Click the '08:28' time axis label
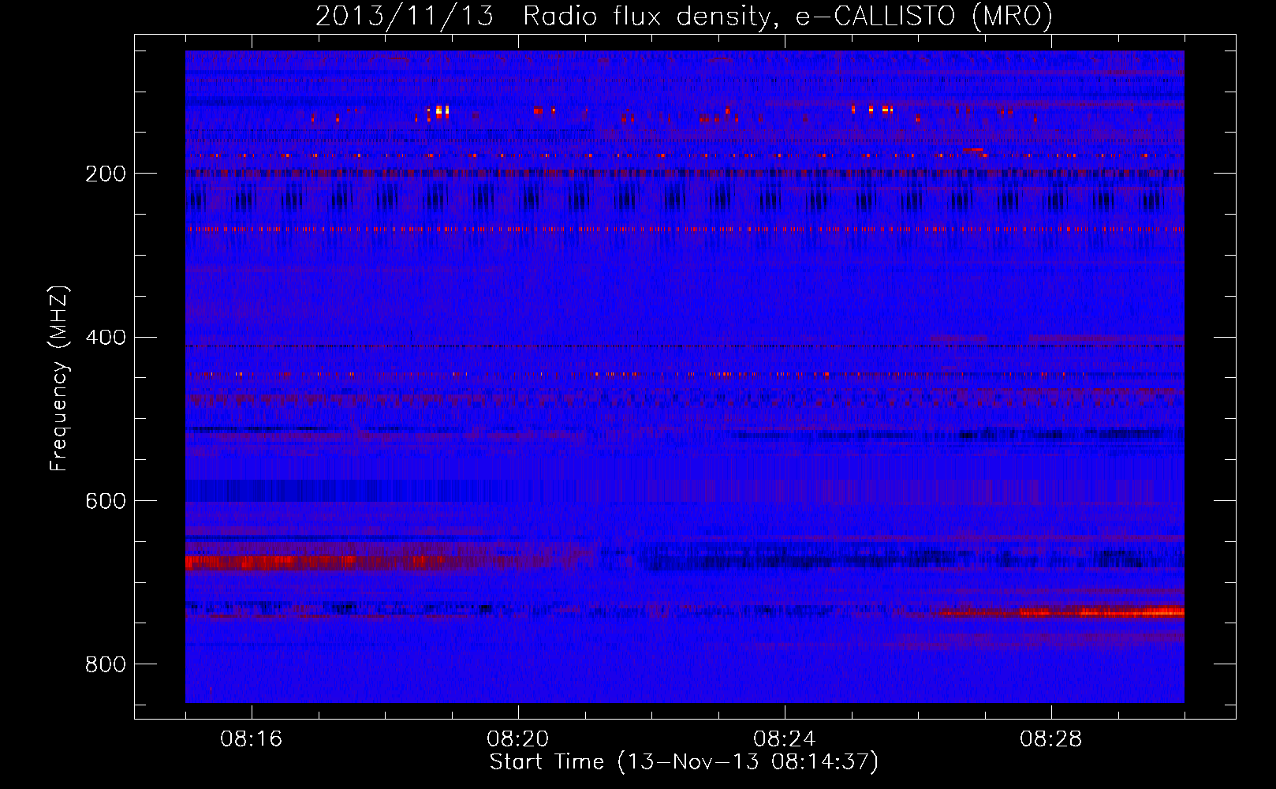This screenshot has height=789, width=1276. [1051, 739]
